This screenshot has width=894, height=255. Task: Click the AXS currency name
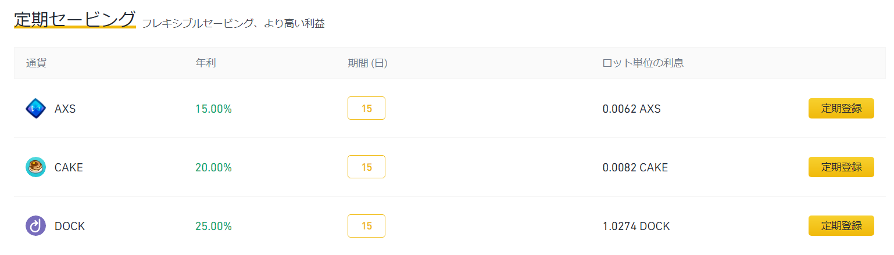[65, 109]
